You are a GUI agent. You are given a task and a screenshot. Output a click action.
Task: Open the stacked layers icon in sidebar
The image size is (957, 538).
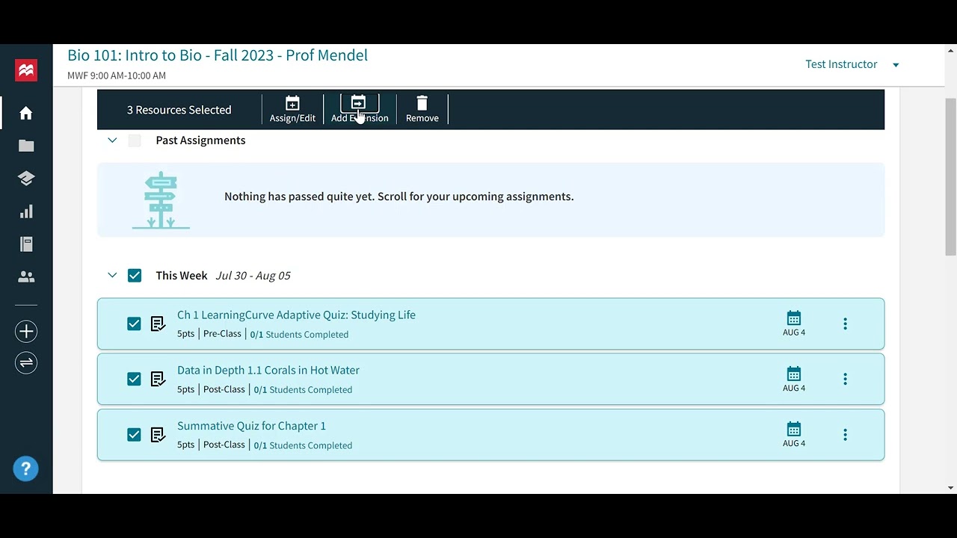26,179
